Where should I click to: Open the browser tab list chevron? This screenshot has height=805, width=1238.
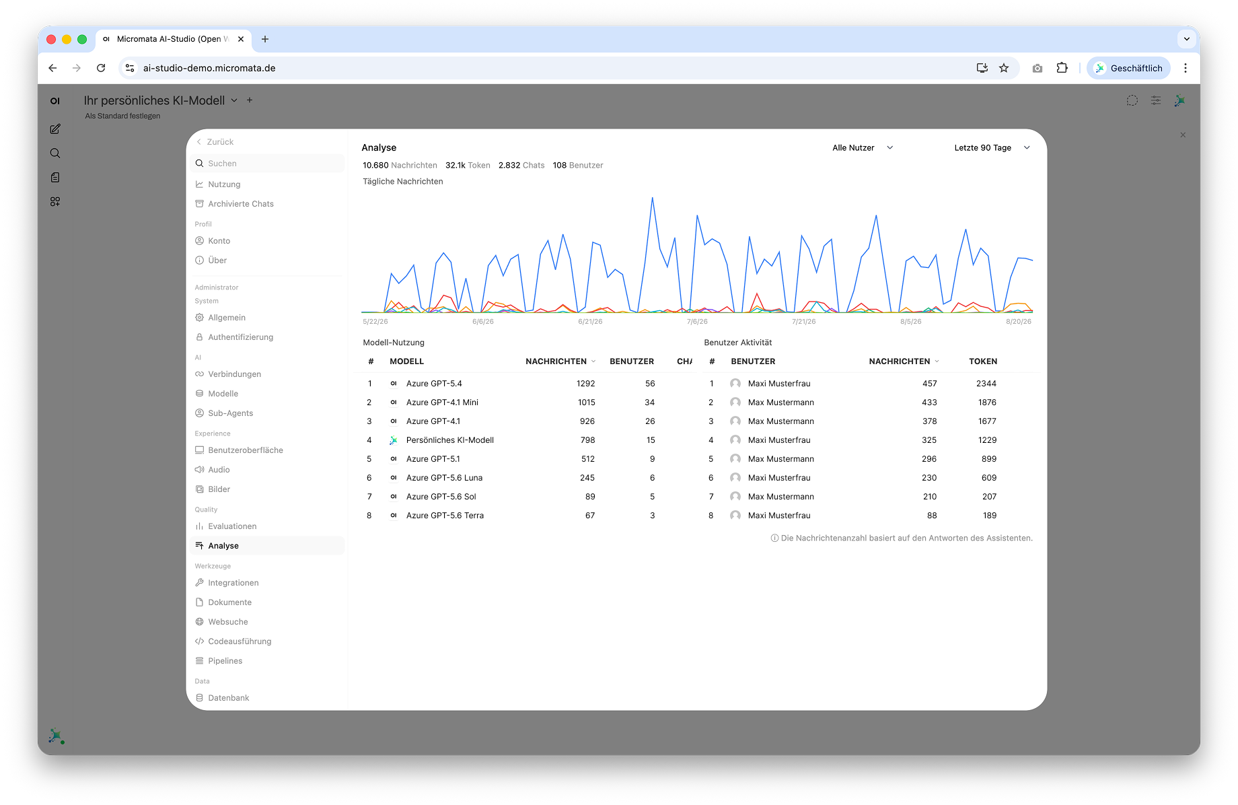(1187, 39)
